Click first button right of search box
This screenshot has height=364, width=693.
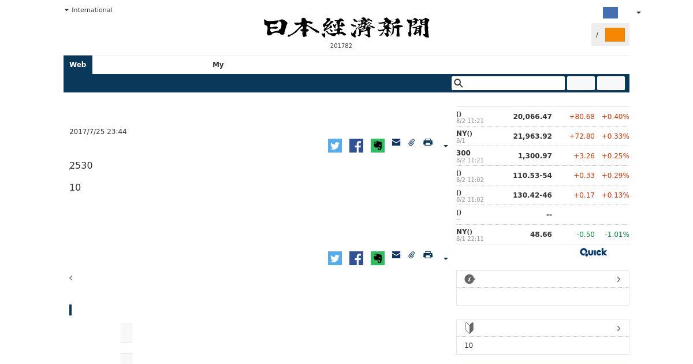coord(581,83)
